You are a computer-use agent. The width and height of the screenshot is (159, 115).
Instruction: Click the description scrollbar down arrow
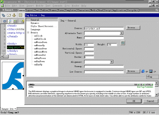(157, 95)
